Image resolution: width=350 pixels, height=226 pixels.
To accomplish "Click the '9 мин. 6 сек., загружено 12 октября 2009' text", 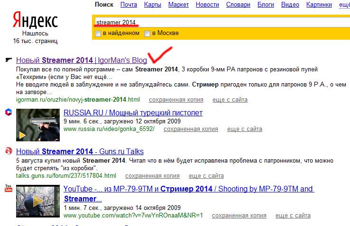I will (x=122, y=121).
